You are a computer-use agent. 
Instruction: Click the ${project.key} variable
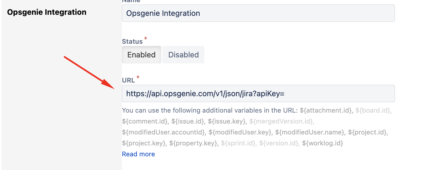pyautogui.click(x=144, y=143)
